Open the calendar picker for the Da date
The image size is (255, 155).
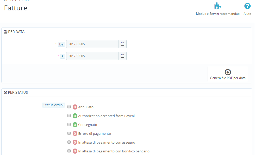[122, 44]
